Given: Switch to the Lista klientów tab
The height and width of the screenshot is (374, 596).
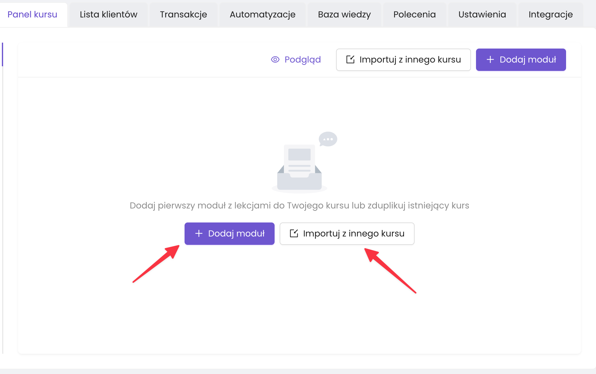Looking at the screenshot, I should point(108,14).
